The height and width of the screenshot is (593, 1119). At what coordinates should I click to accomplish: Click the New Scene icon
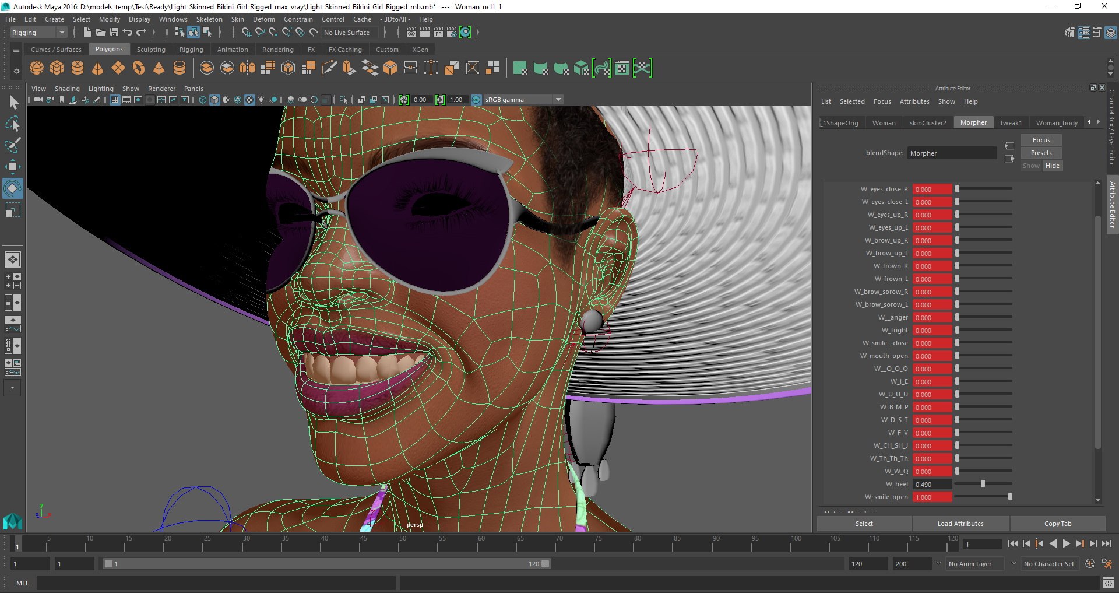point(87,33)
